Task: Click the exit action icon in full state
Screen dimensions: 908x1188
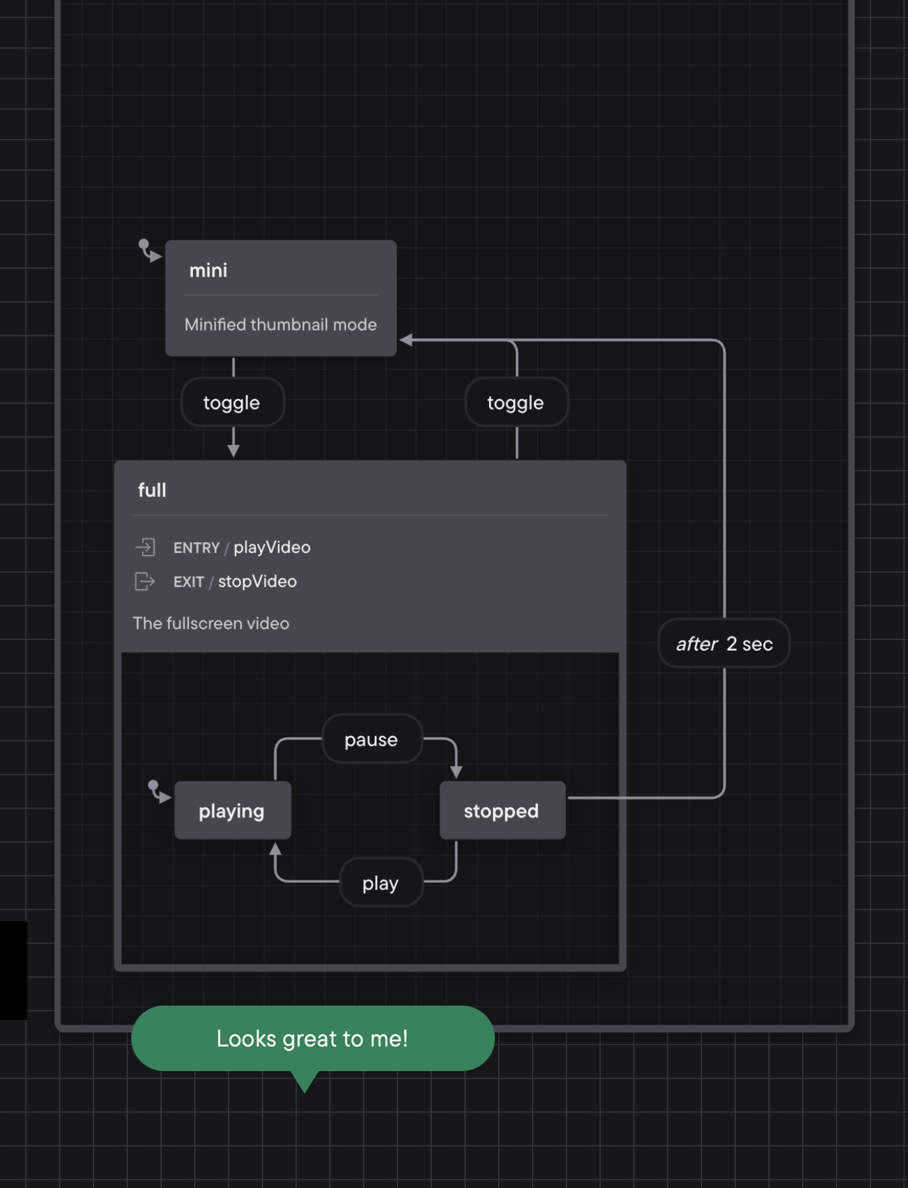Action: (x=145, y=581)
